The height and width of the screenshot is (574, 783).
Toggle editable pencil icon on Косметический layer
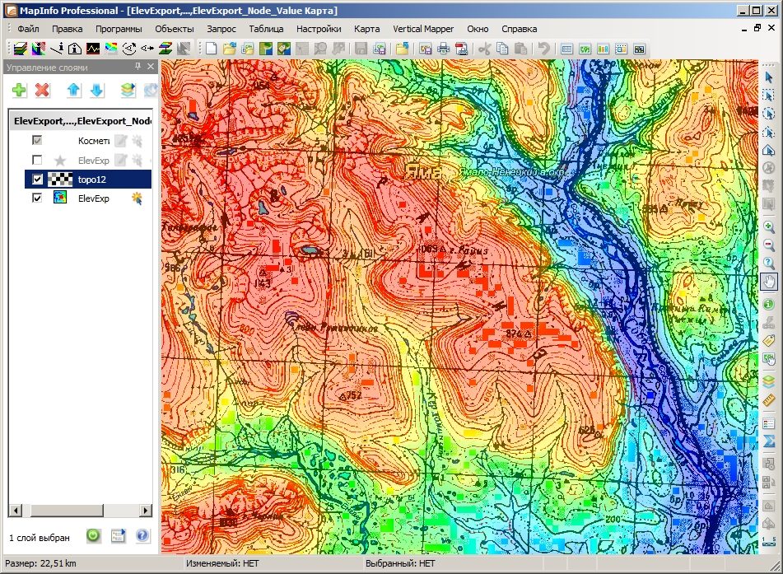coord(120,141)
